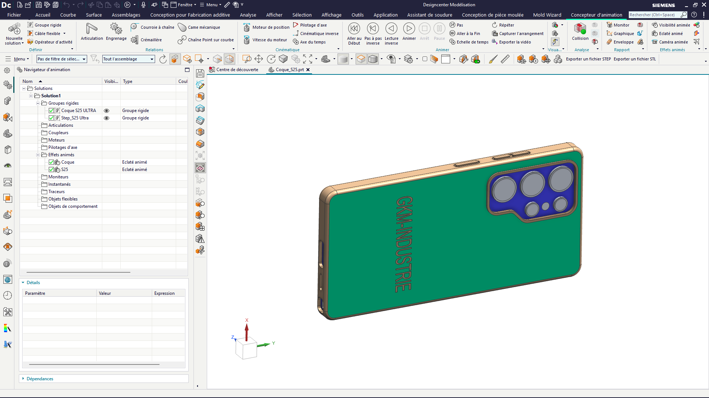Image resolution: width=709 pixels, height=398 pixels.
Task: Select the Engrenage gear tool
Action: pos(116,32)
